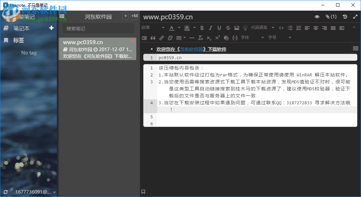Open the note history restore icon
361x197 pixels.
pyautogui.click(x=345, y=16)
